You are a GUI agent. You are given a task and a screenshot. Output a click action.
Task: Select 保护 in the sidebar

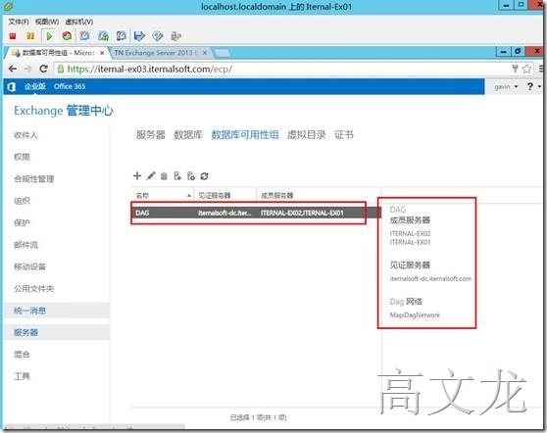click(x=22, y=222)
